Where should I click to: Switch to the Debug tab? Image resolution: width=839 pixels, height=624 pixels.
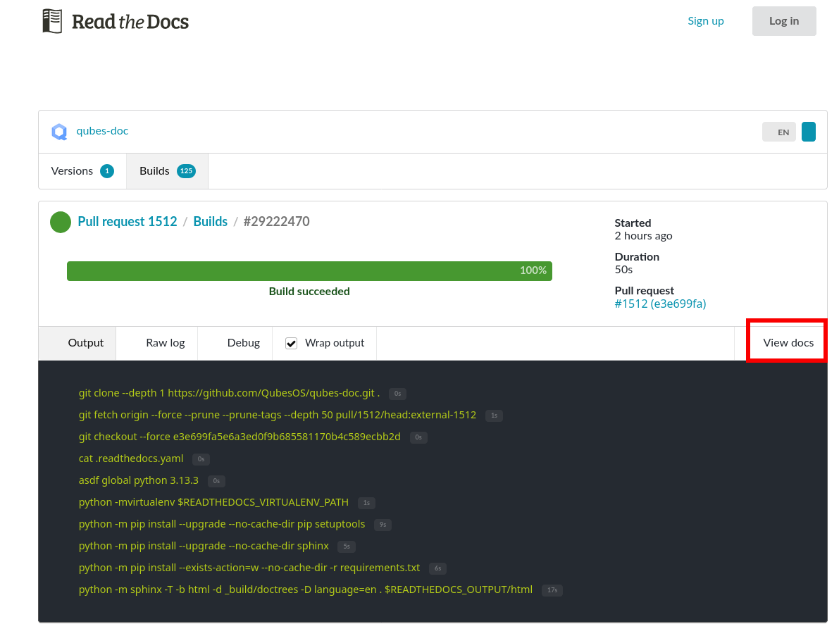[x=244, y=343]
